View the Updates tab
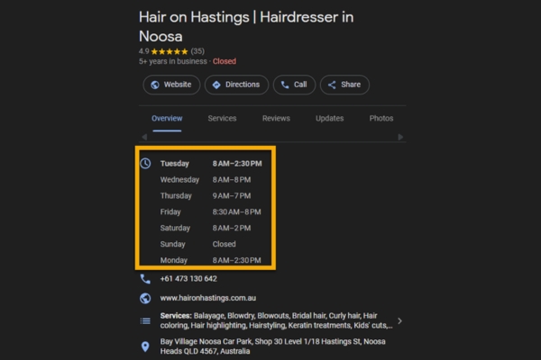The width and height of the screenshot is (541, 360). (329, 119)
